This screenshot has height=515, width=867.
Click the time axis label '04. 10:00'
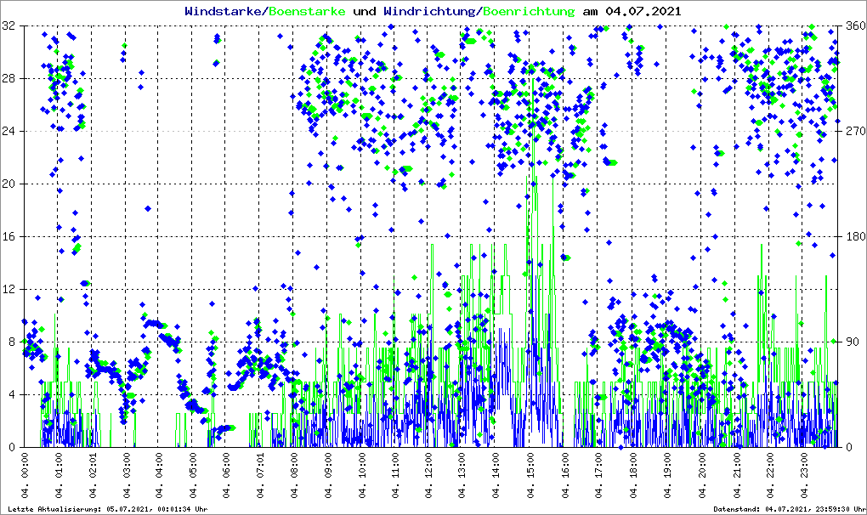(x=361, y=475)
